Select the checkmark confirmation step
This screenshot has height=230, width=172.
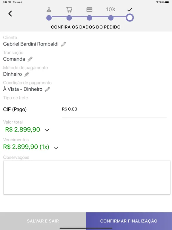(x=130, y=10)
